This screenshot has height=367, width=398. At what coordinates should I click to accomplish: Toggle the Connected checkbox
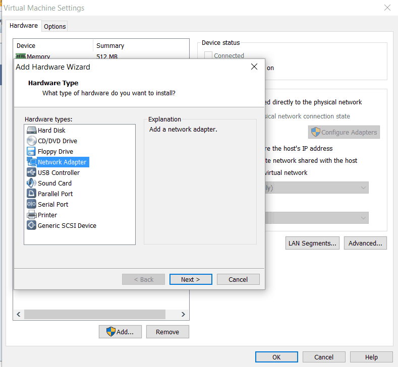click(x=208, y=56)
